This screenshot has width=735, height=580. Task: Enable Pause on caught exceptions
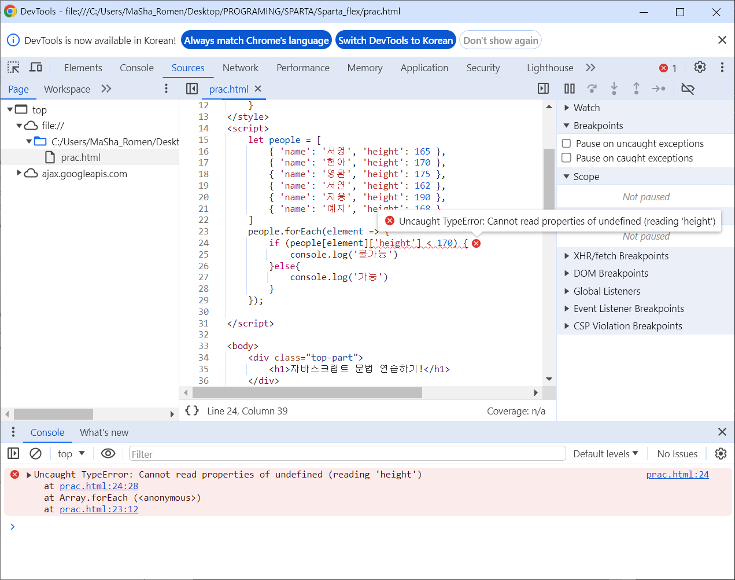point(566,157)
